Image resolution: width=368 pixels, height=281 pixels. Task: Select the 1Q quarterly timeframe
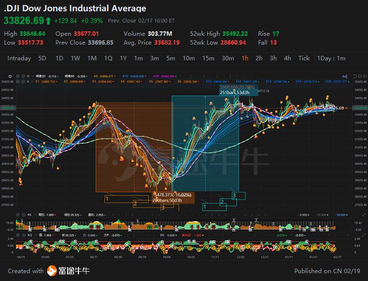pyautogui.click(x=108, y=58)
